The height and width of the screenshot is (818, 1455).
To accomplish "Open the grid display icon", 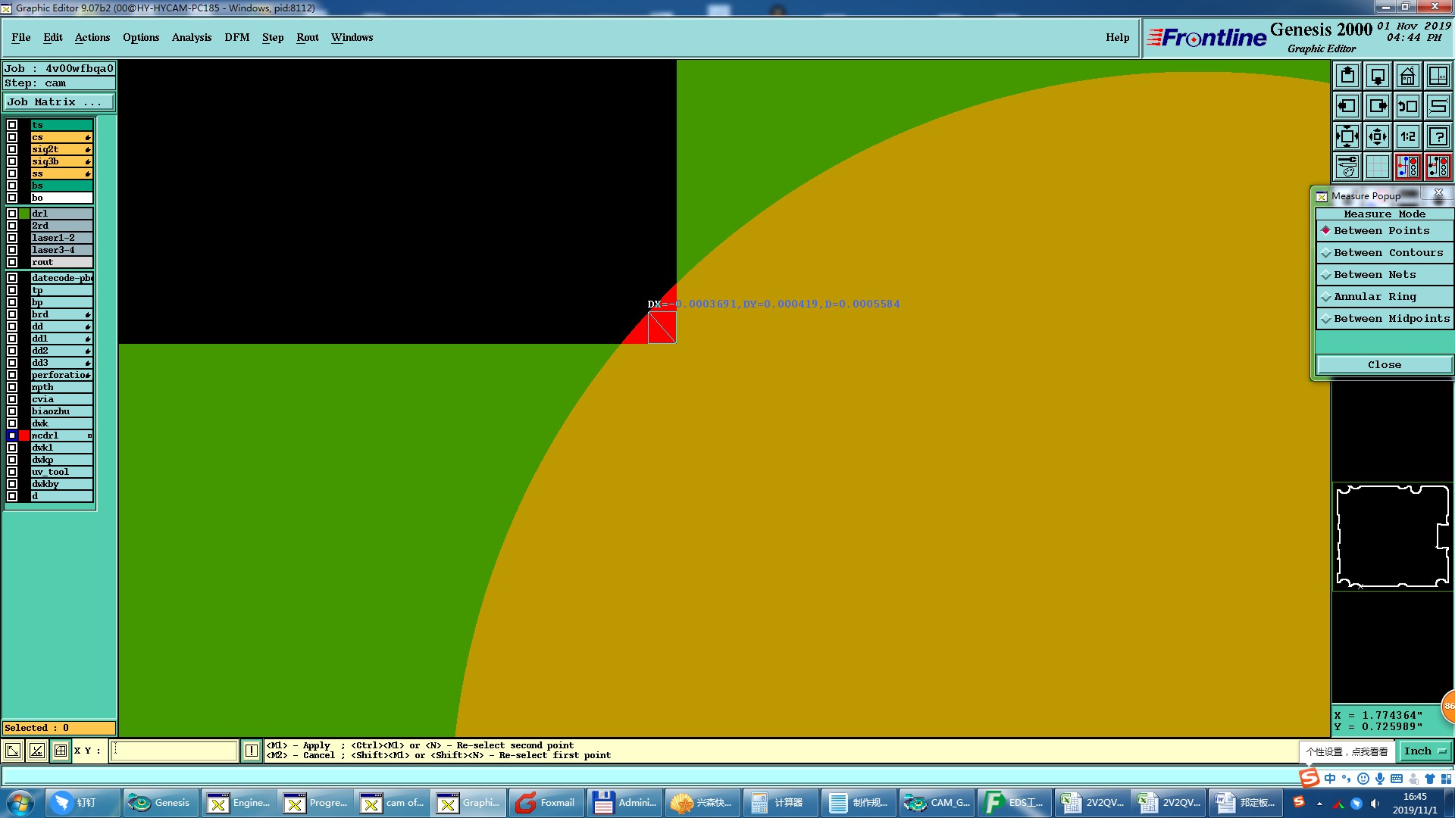I will [1377, 167].
